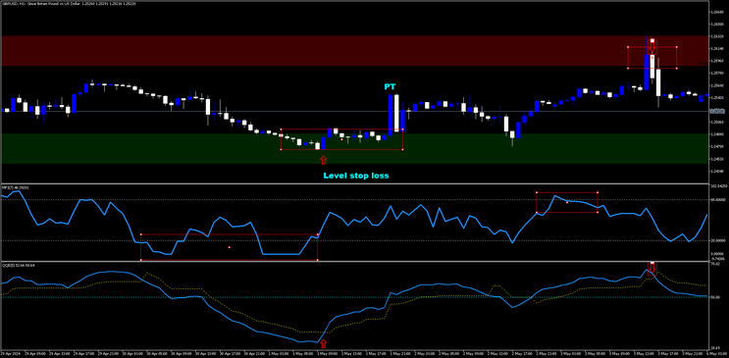Select the cyan PT text label

click(390, 87)
